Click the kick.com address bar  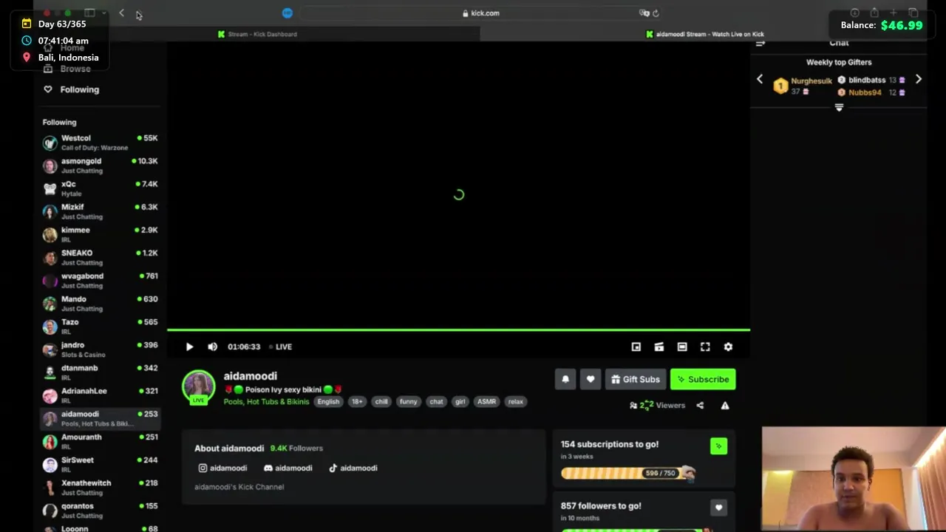click(x=480, y=13)
